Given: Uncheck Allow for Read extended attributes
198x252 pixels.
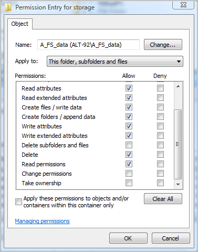Looking at the screenshot, I should point(129,97).
